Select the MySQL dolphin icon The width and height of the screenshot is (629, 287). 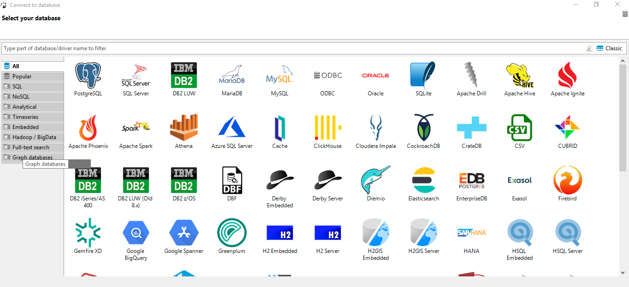pyautogui.click(x=280, y=76)
